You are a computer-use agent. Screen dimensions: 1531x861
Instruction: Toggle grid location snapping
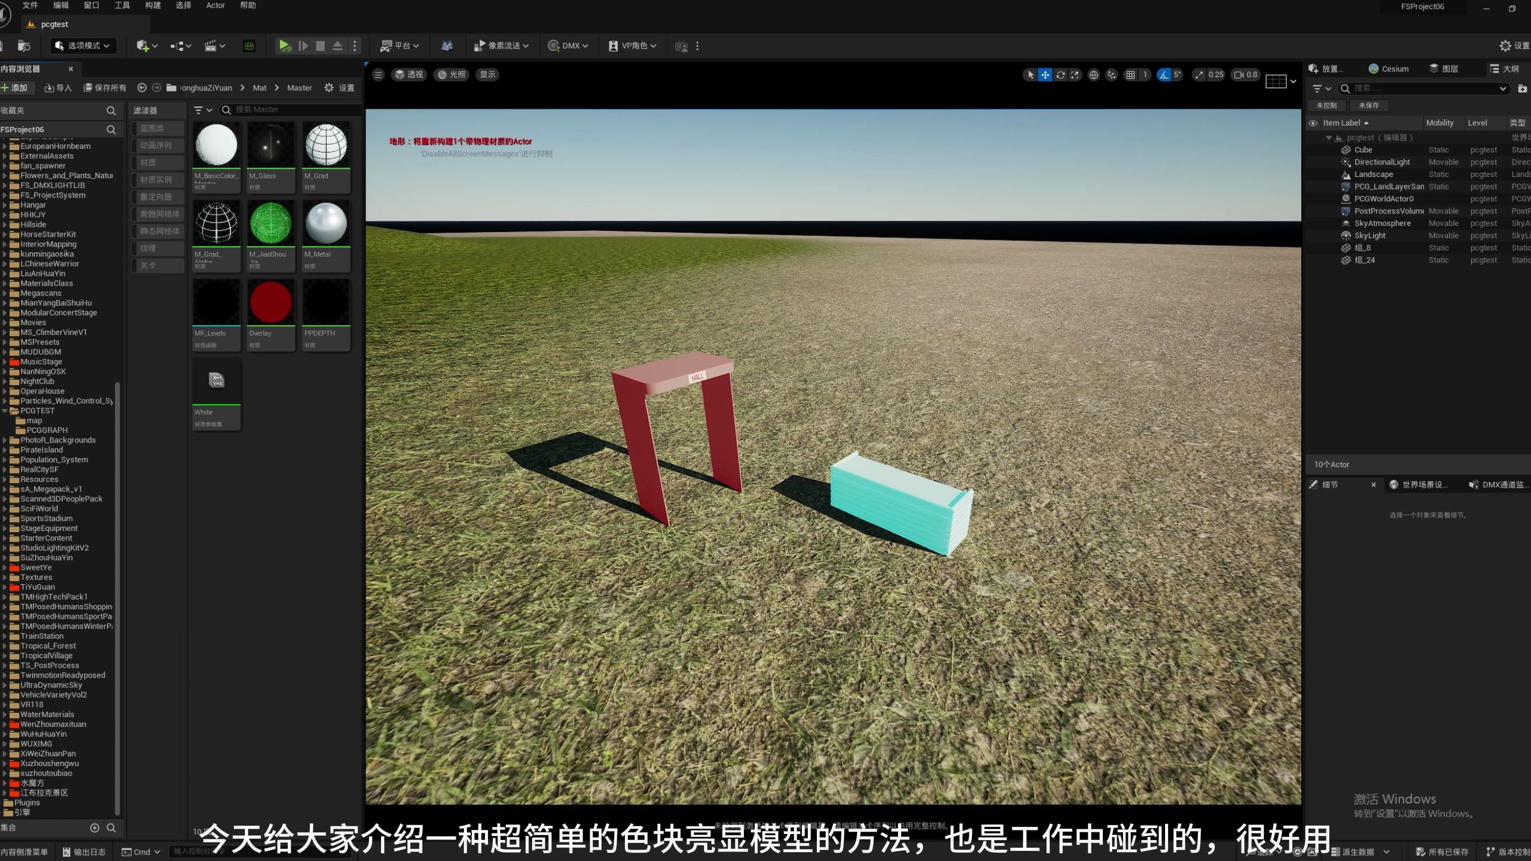1130,75
